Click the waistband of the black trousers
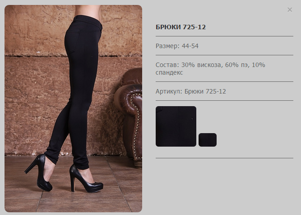Screen dimensions: 301x215 pyautogui.click(x=88, y=22)
